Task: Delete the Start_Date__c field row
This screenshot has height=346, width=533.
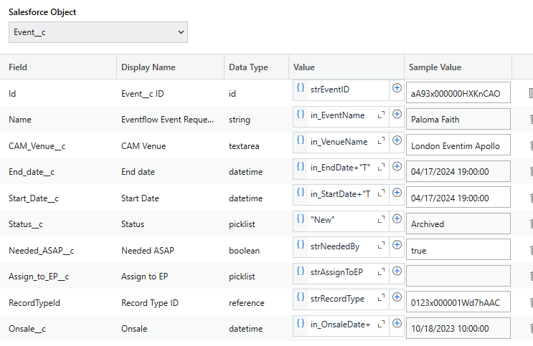Action: click(531, 198)
